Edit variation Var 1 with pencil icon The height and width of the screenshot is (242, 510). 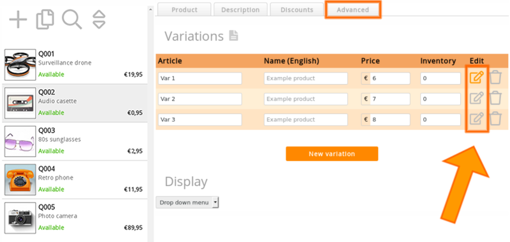click(x=476, y=78)
